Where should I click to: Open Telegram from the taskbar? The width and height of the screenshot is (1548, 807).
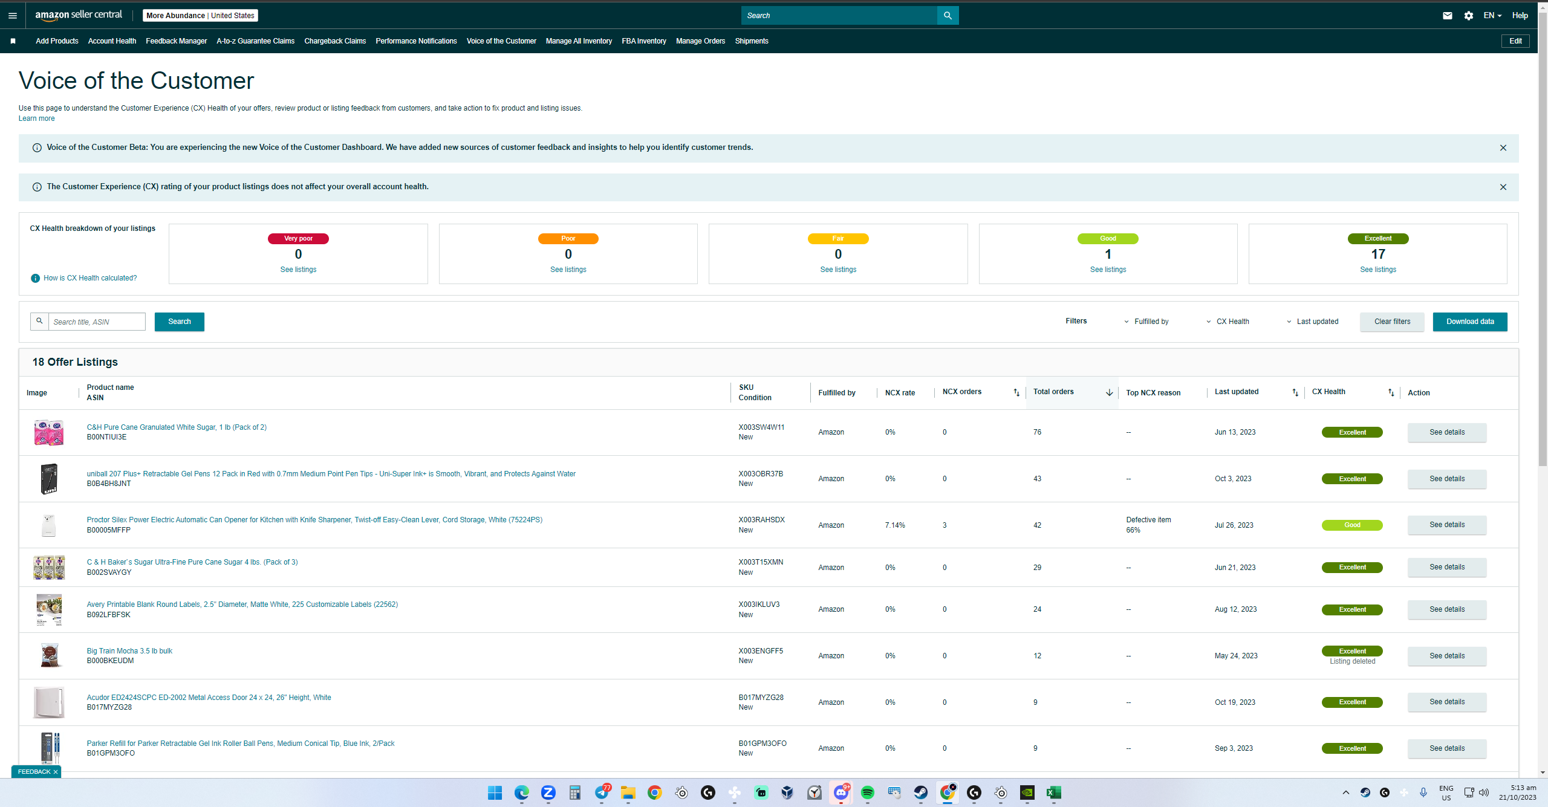602,792
